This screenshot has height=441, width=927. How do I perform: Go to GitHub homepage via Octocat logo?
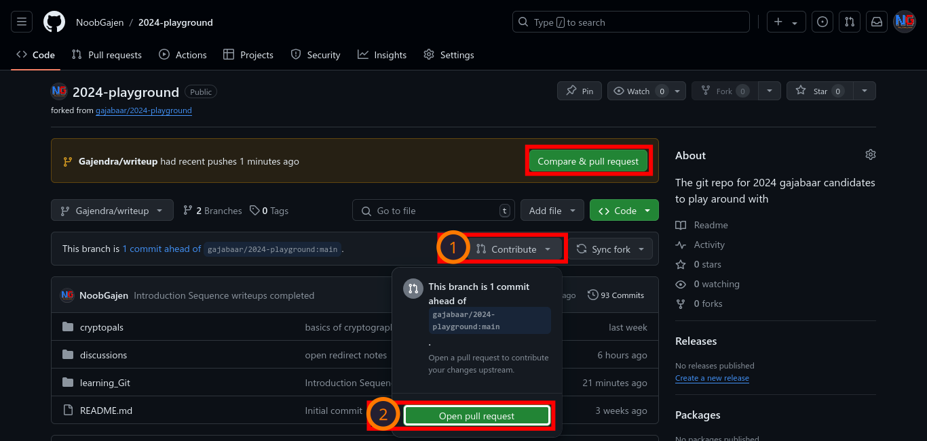pos(54,22)
